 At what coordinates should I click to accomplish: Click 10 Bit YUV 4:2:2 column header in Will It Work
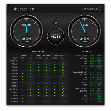(59, 56)
